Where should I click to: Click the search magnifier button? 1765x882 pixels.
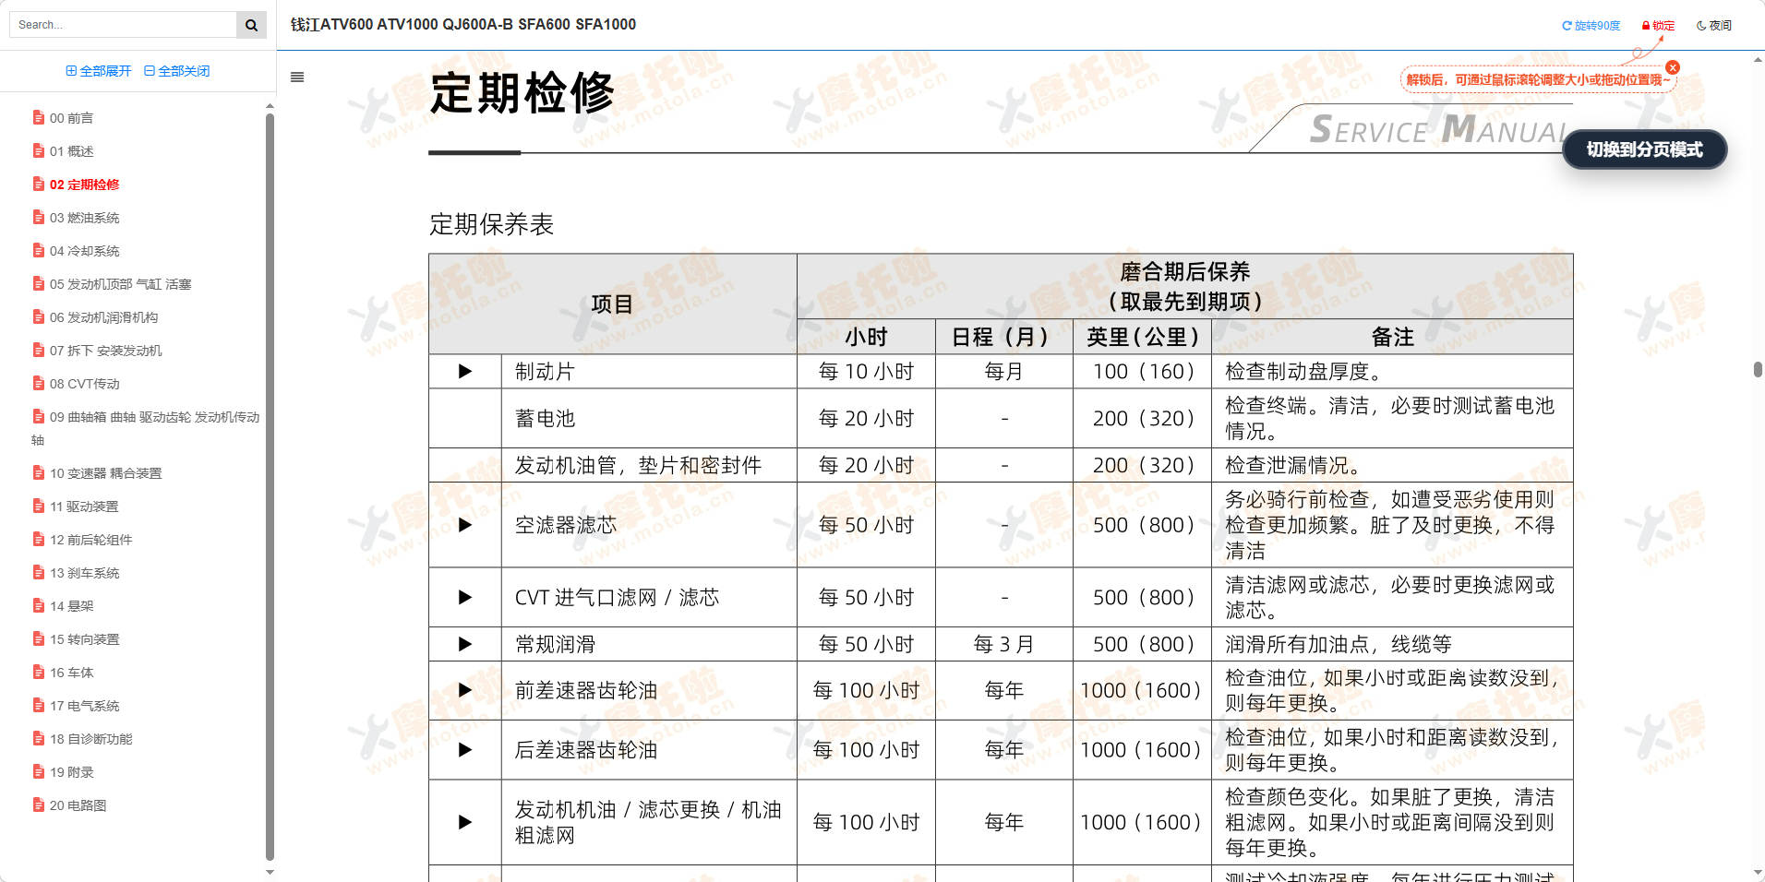[251, 25]
